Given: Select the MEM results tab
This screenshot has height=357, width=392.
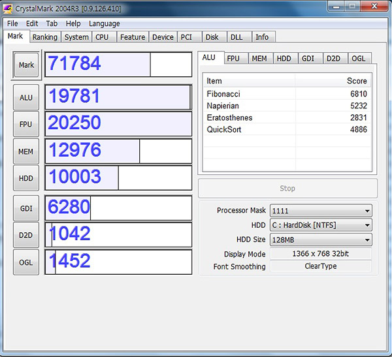Looking at the screenshot, I should 260,59.
